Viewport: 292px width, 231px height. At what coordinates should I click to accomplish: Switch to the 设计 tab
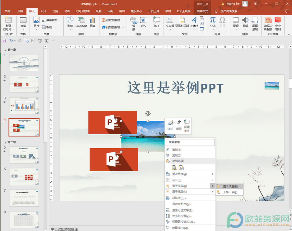coord(43,11)
